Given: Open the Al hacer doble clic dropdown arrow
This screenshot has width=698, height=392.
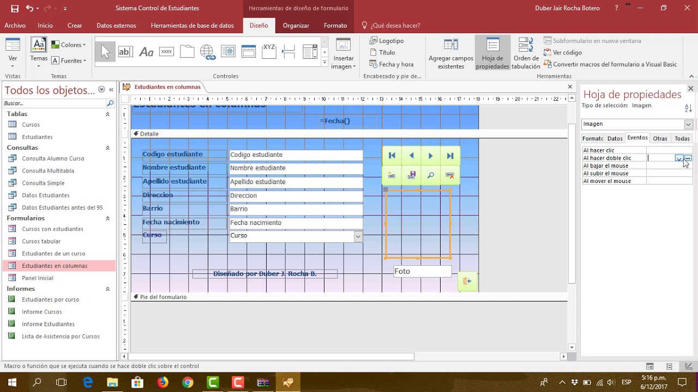Looking at the screenshot, I should point(679,158).
